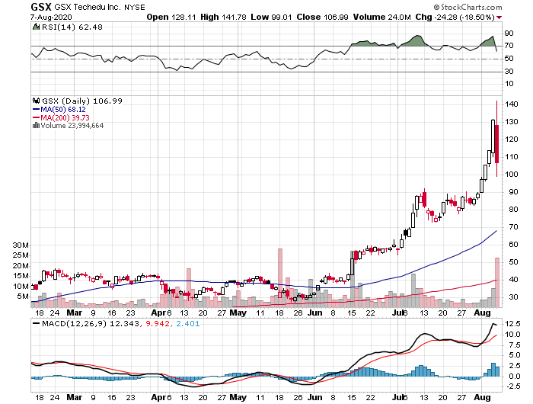Image resolution: width=533 pixels, height=404 pixels.
Task: Click the NYSE exchange label
Action: pyautogui.click(x=134, y=7)
